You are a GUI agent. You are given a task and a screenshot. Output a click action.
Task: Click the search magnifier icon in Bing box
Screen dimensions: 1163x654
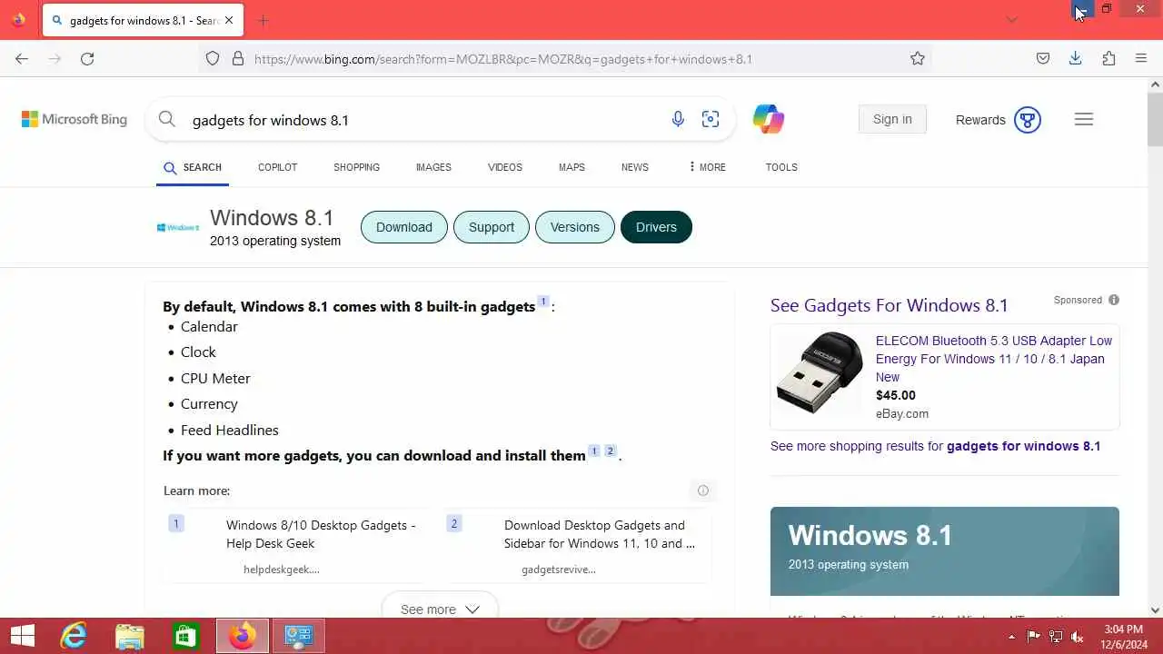tap(166, 119)
